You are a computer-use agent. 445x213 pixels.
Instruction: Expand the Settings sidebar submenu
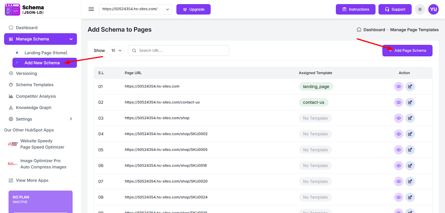[71, 119]
